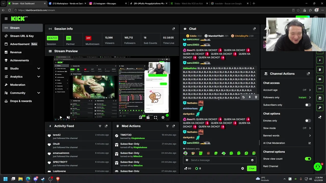Screen dimensions: 326x183
Task: Open the chat settings gear
Action: [x=242, y=168]
